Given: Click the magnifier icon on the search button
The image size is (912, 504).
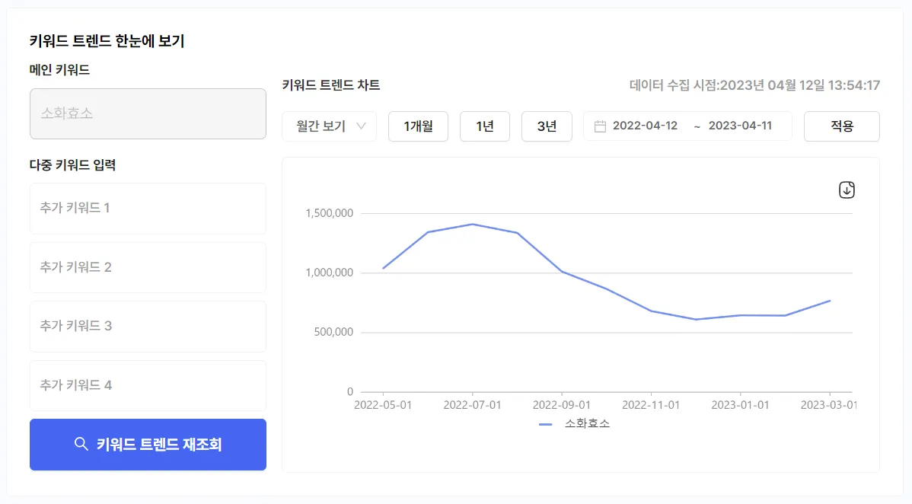Looking at the screenshot, I should [81, 444].
